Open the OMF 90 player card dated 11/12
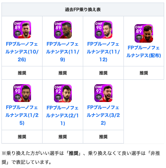 coord(104,30)
